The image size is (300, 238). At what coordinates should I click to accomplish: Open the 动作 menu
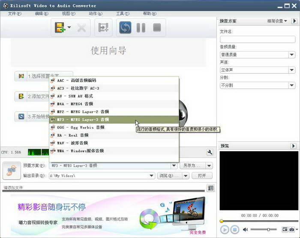pyautogui.click(x=96, y=14)
